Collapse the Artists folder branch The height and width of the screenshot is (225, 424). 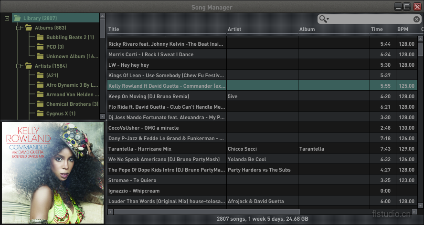pos(17,66)
